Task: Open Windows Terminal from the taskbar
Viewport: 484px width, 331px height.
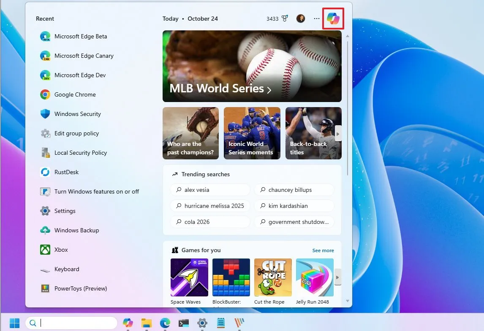Action: [x=183, y=323]
